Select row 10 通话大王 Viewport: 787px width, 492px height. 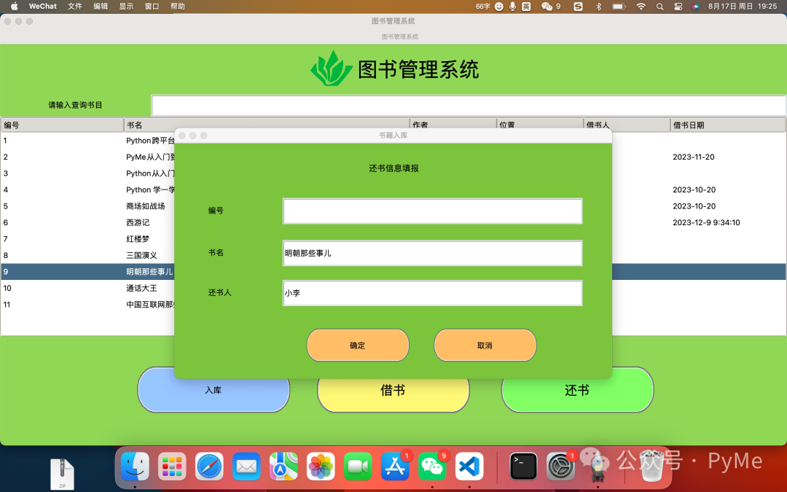pos(88,288)
